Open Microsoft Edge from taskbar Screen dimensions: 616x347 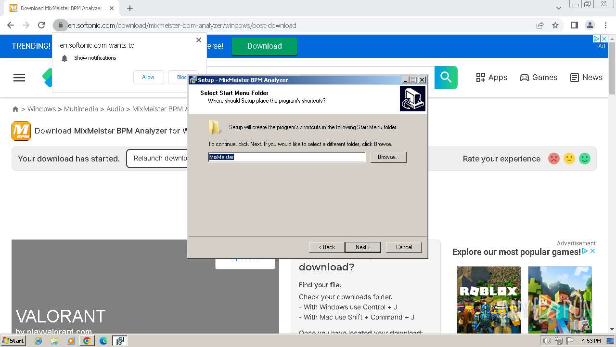(103, 341)
